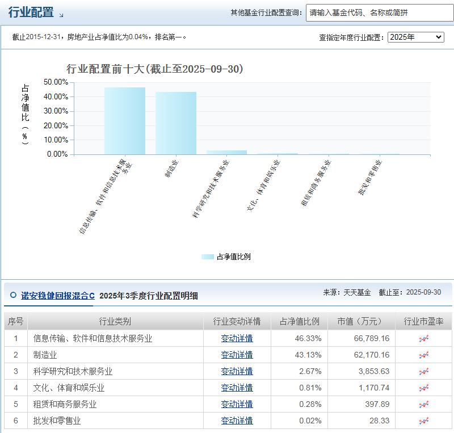Click the 0.02% cell
This screenshot has width=454, height=433.
click(299, 421)
